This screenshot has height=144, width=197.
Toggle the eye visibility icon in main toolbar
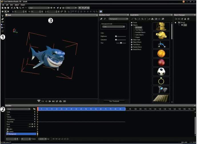click(54, 8)
